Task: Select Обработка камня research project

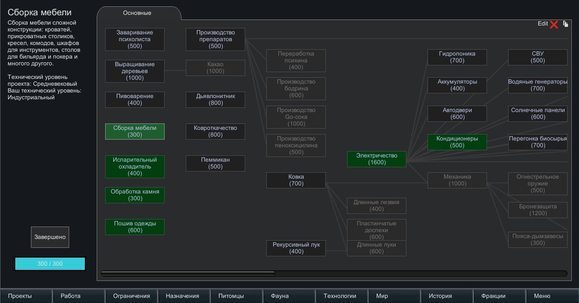Action: 135,195
